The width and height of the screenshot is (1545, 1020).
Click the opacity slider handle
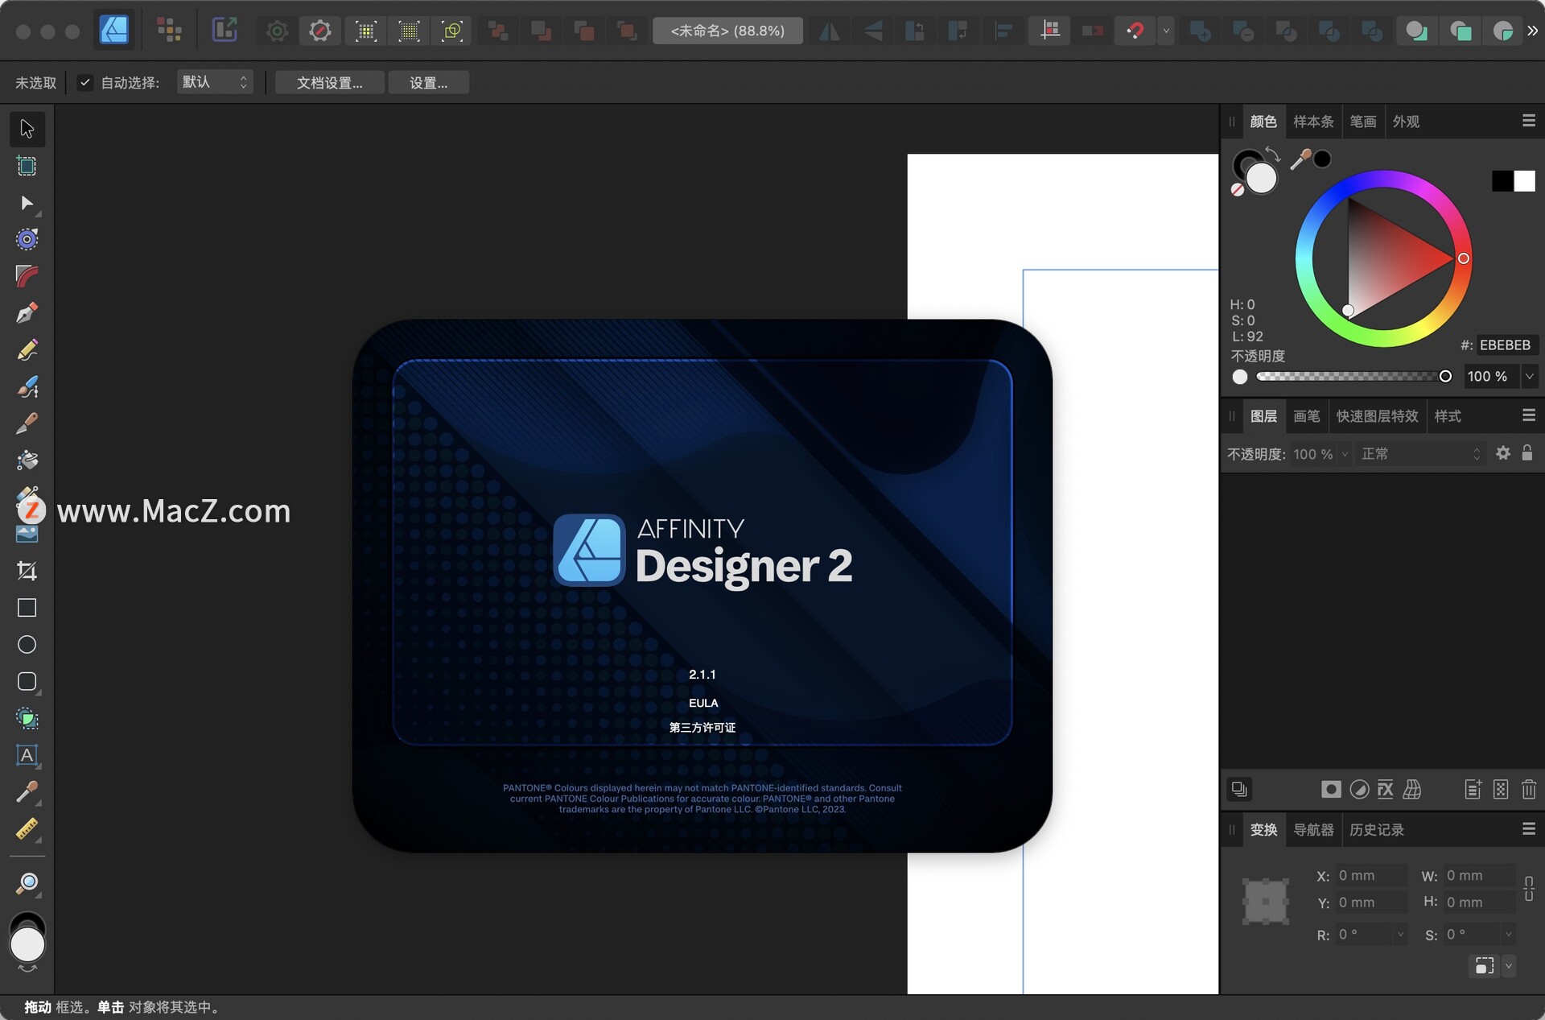coord(1445,376)
